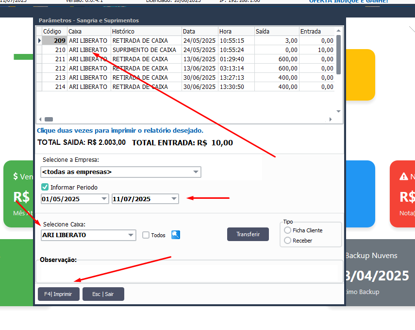Click the yellow card behind the dialog

click(x=360, y=75)
